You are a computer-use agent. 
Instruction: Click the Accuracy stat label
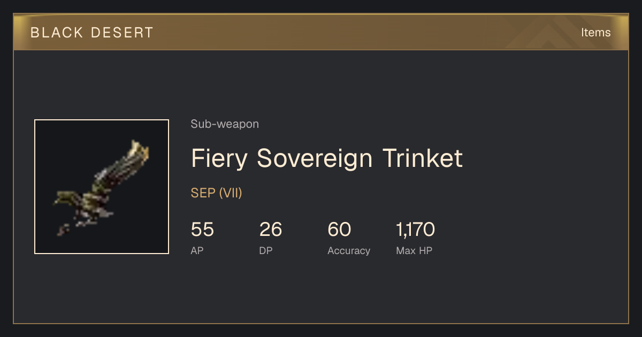coord(349,251)
